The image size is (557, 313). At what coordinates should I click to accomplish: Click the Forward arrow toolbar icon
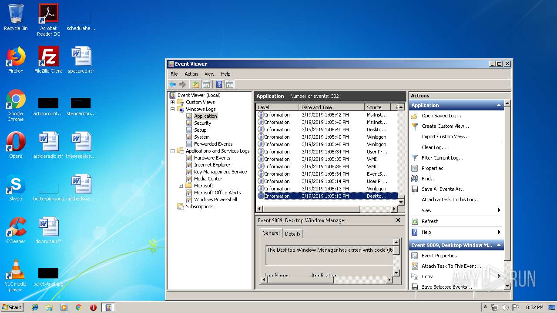[182, 84]
